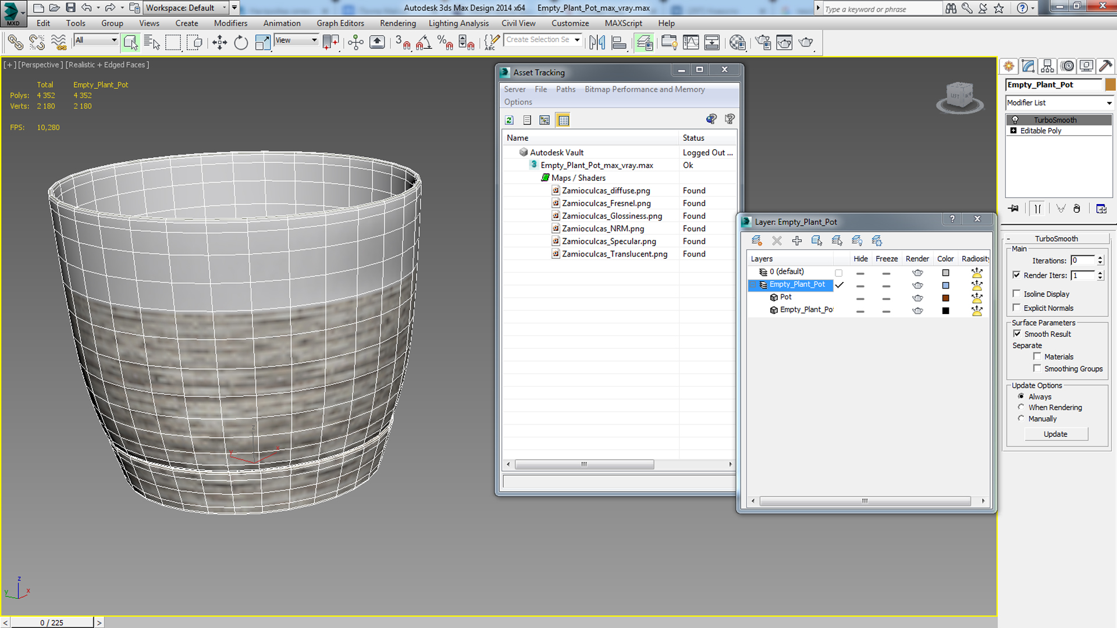Open the Modifiers menu

pyautogui.click(x=230, y=23)
